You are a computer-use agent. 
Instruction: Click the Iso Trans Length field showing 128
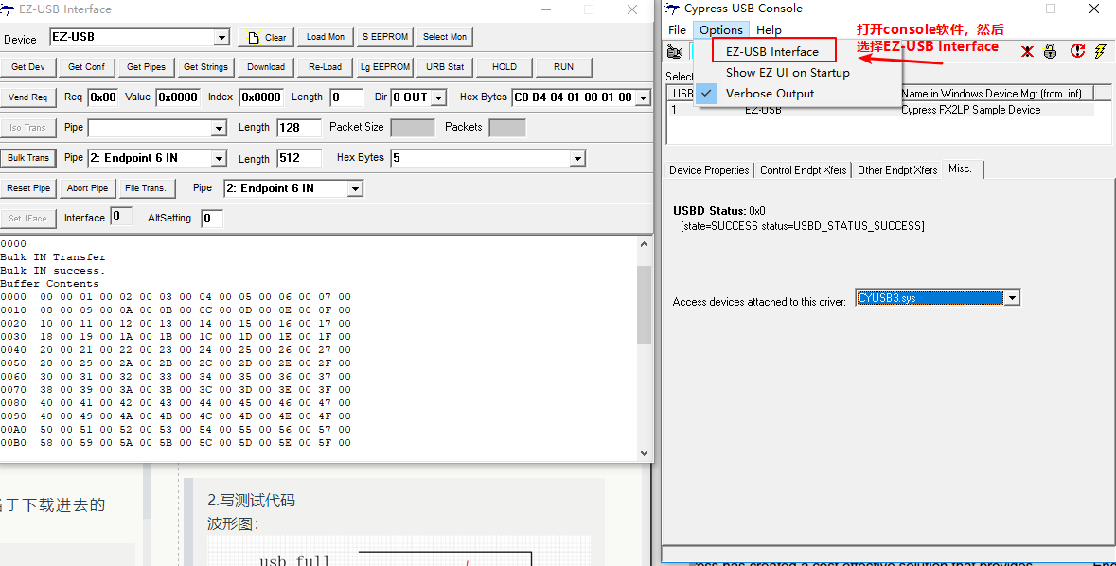coord(299,128)
